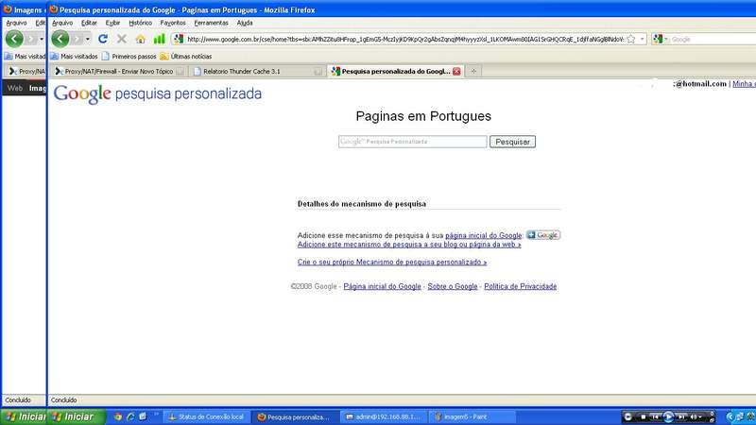Click the Google pesquisa personalizada logo
Screen dimensions: 756x425
click(x=158, y=93)
